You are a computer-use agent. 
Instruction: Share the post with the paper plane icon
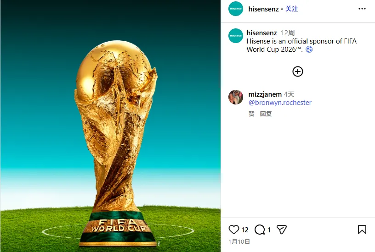pyautogui.click(x=282, y=230)
